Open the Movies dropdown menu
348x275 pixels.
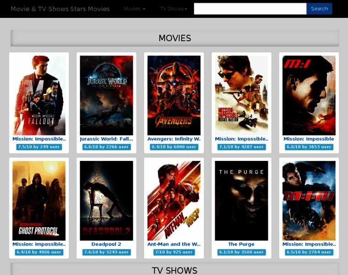click(x=134, y=9)
